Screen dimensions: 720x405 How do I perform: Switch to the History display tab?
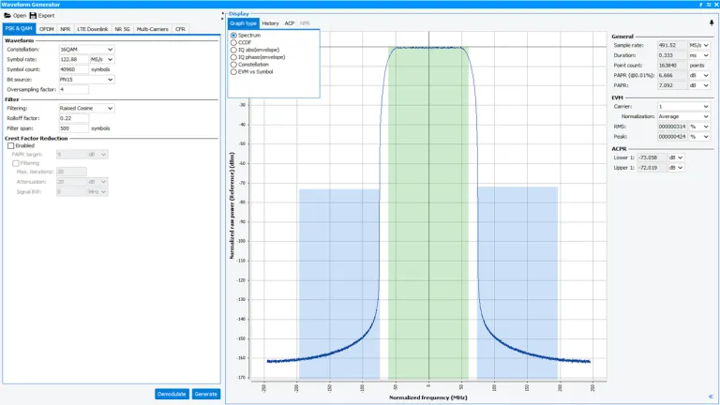pyautogui.click(x=270, y=22)
